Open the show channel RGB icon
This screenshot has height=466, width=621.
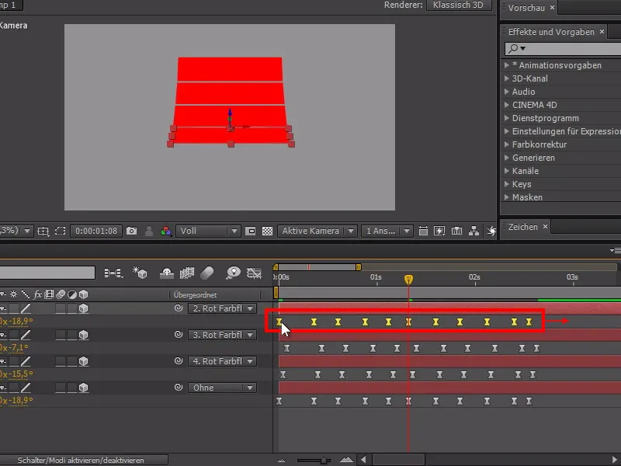[166, 231]
